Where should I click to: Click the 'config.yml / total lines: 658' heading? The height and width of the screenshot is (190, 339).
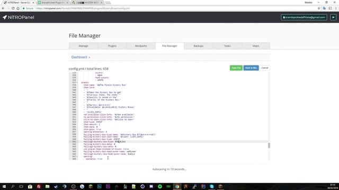pos(88,69)
